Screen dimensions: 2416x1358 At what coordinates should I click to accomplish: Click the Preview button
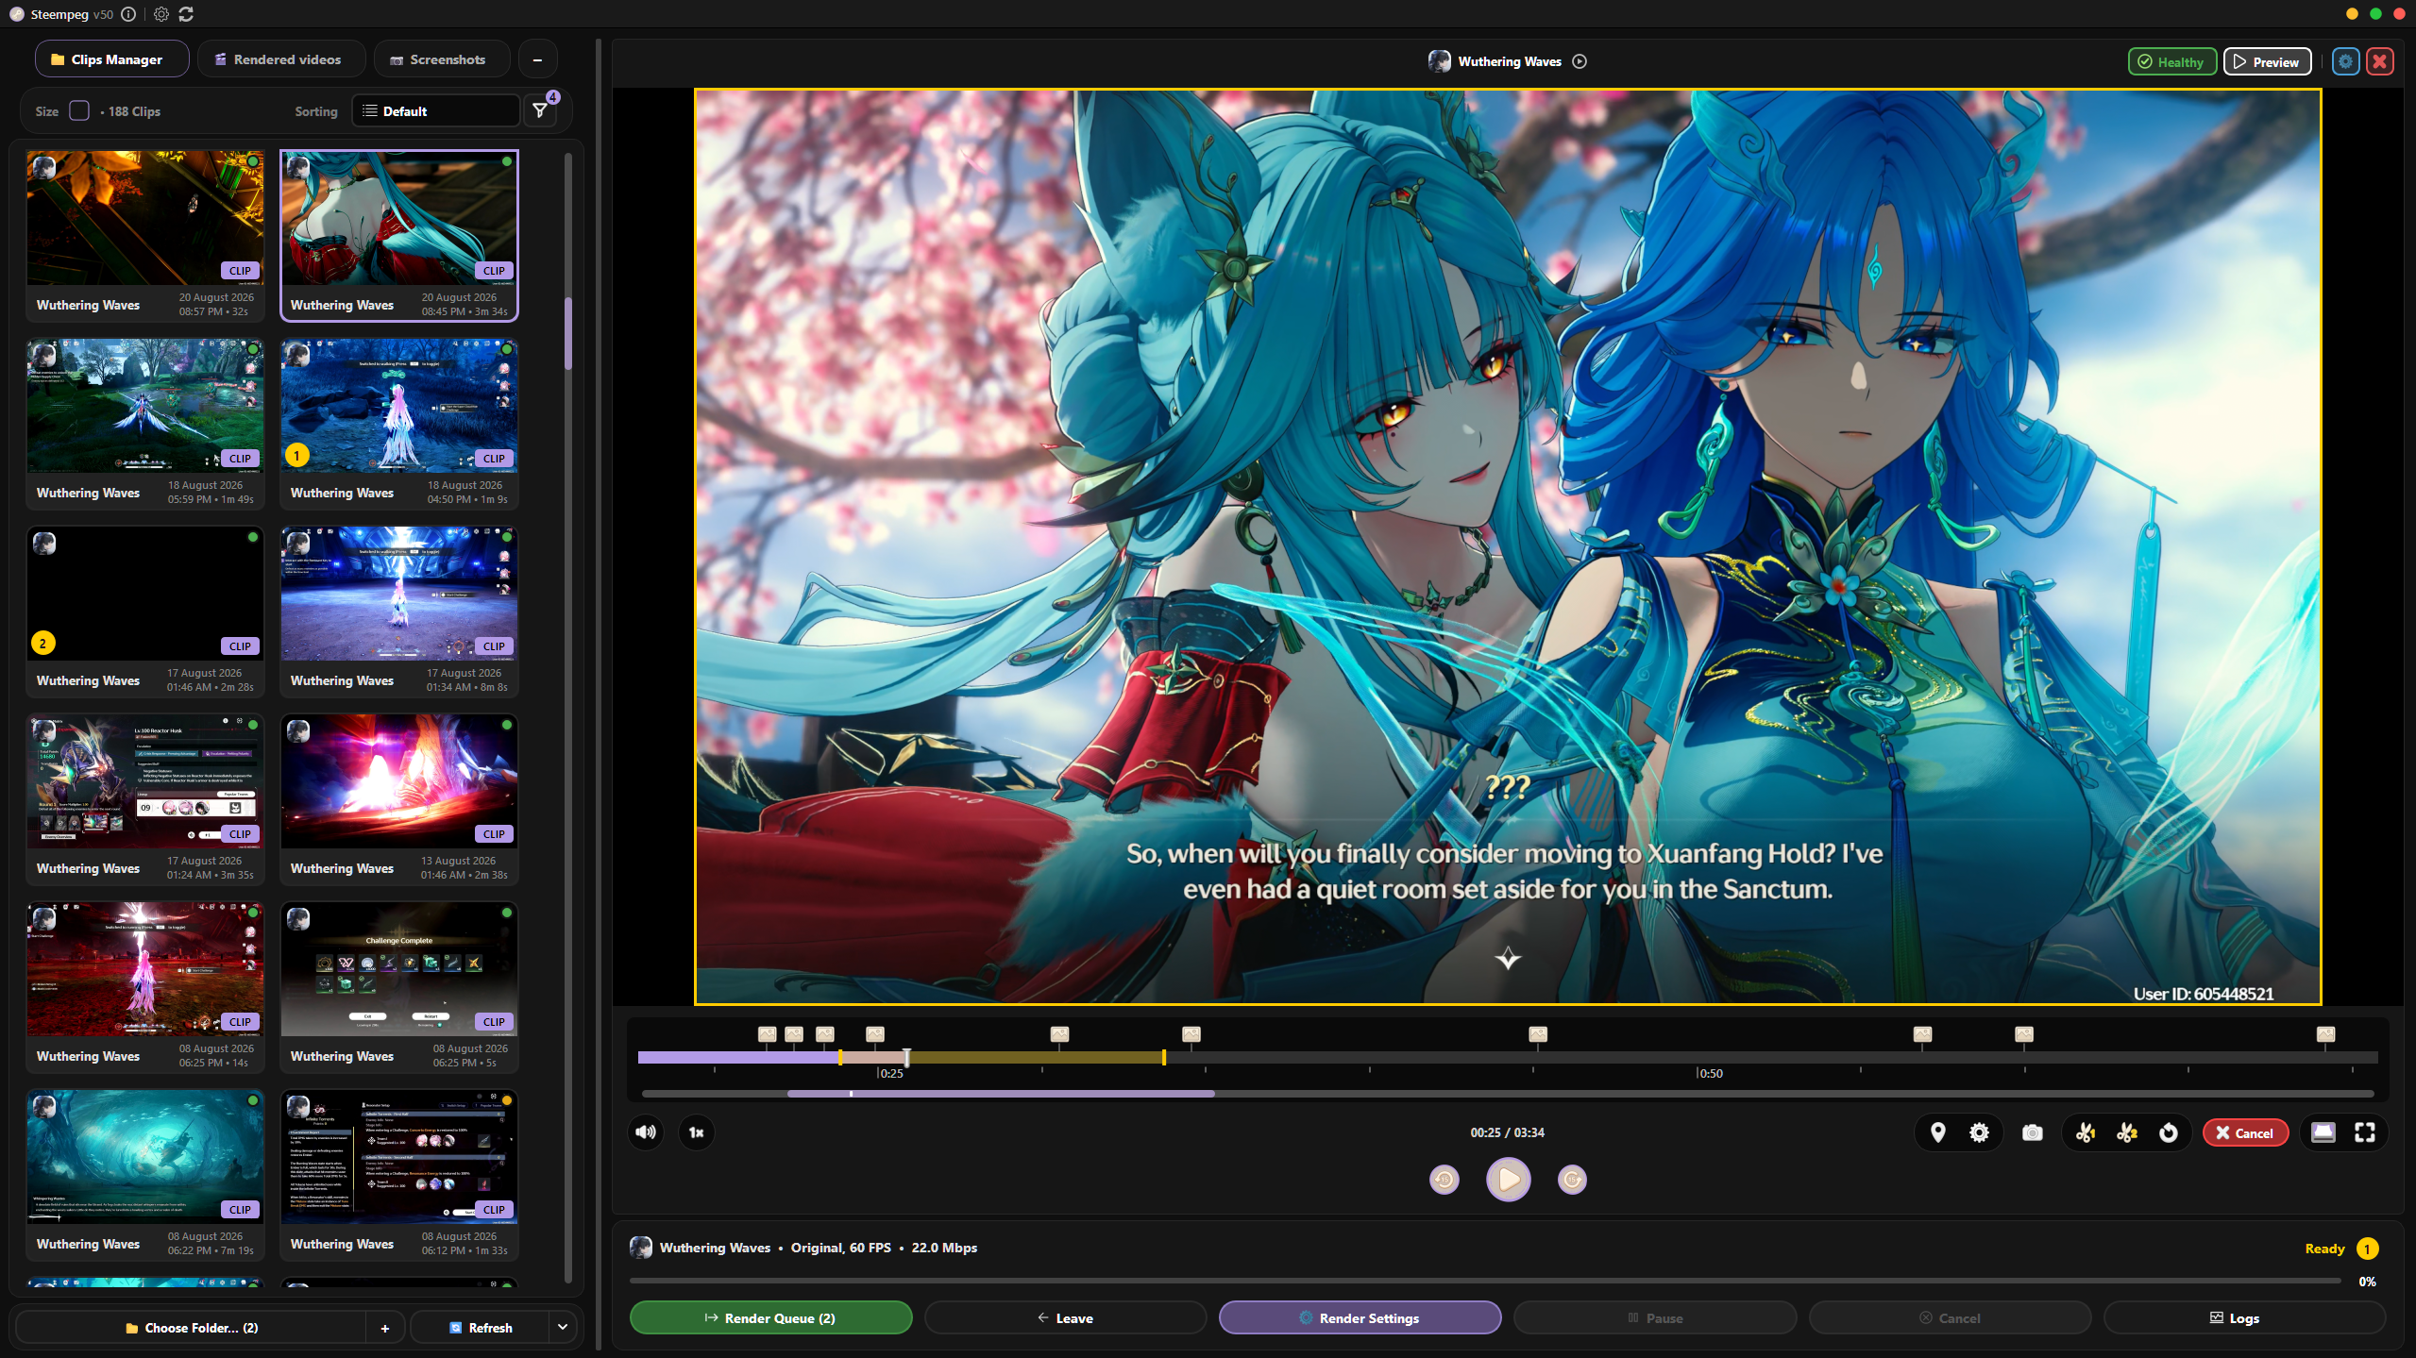[2267, 61]
